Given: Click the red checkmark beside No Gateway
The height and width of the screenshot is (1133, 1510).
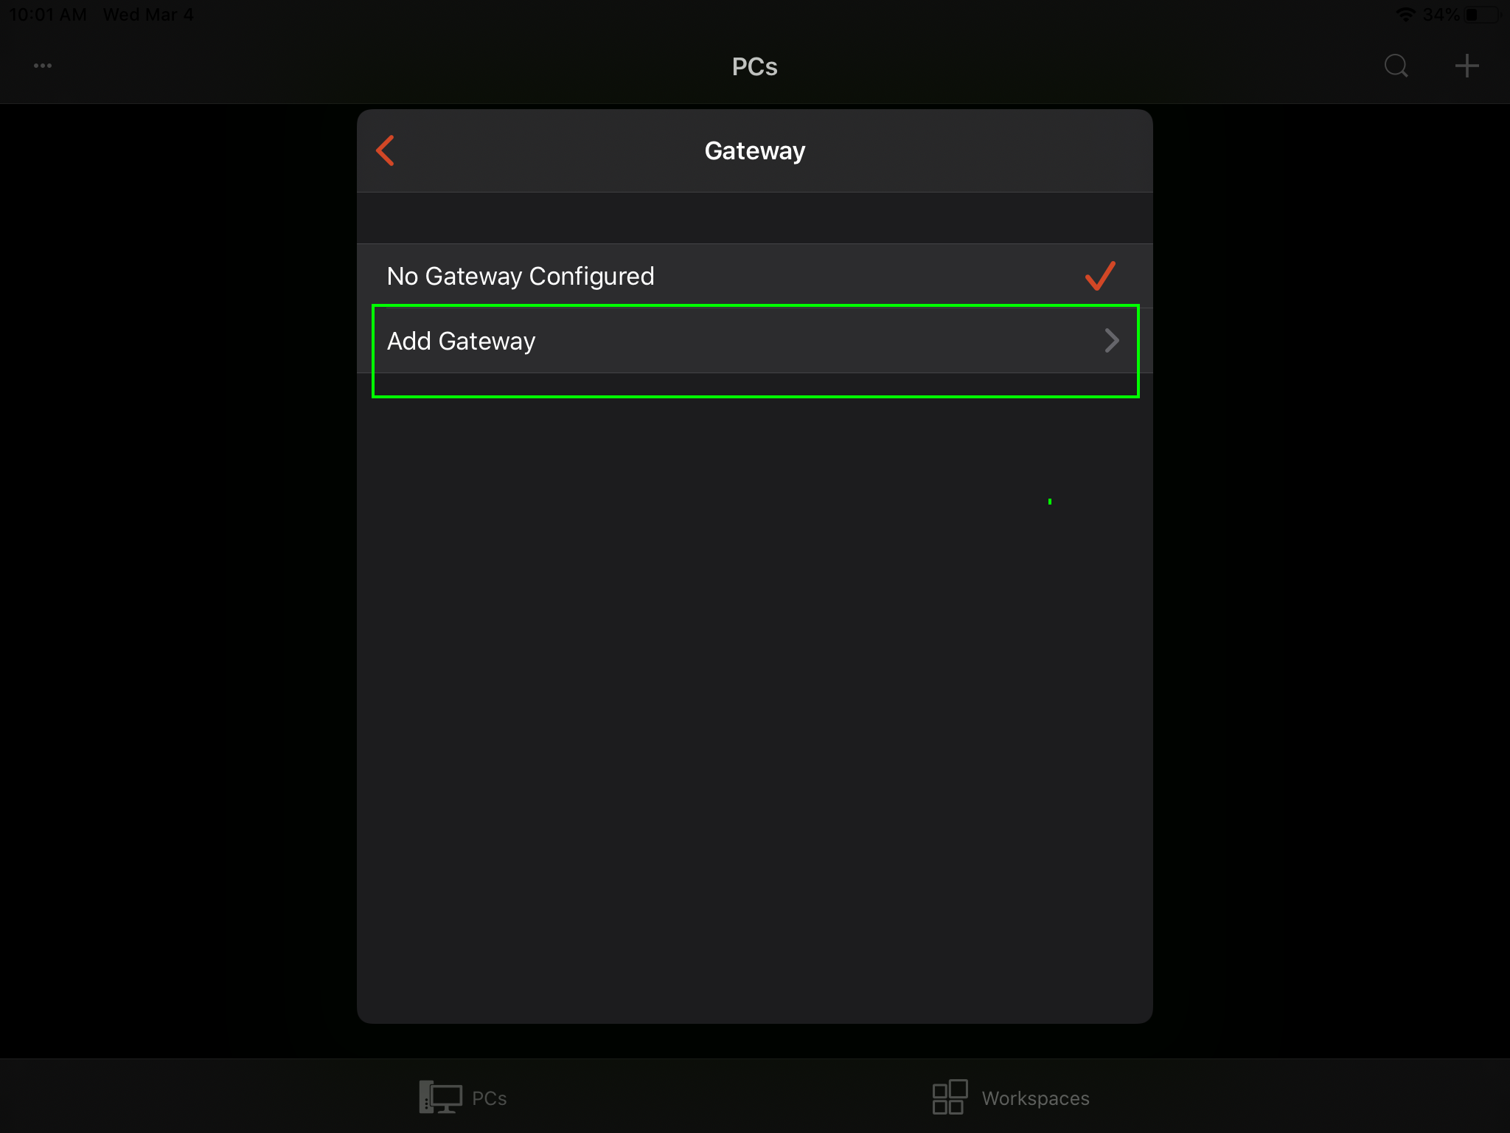Looking at the screenshot, I should point(1100,276).
